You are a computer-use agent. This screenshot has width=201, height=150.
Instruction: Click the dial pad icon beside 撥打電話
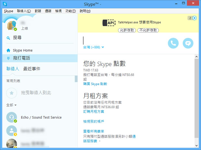click(8, 58)
